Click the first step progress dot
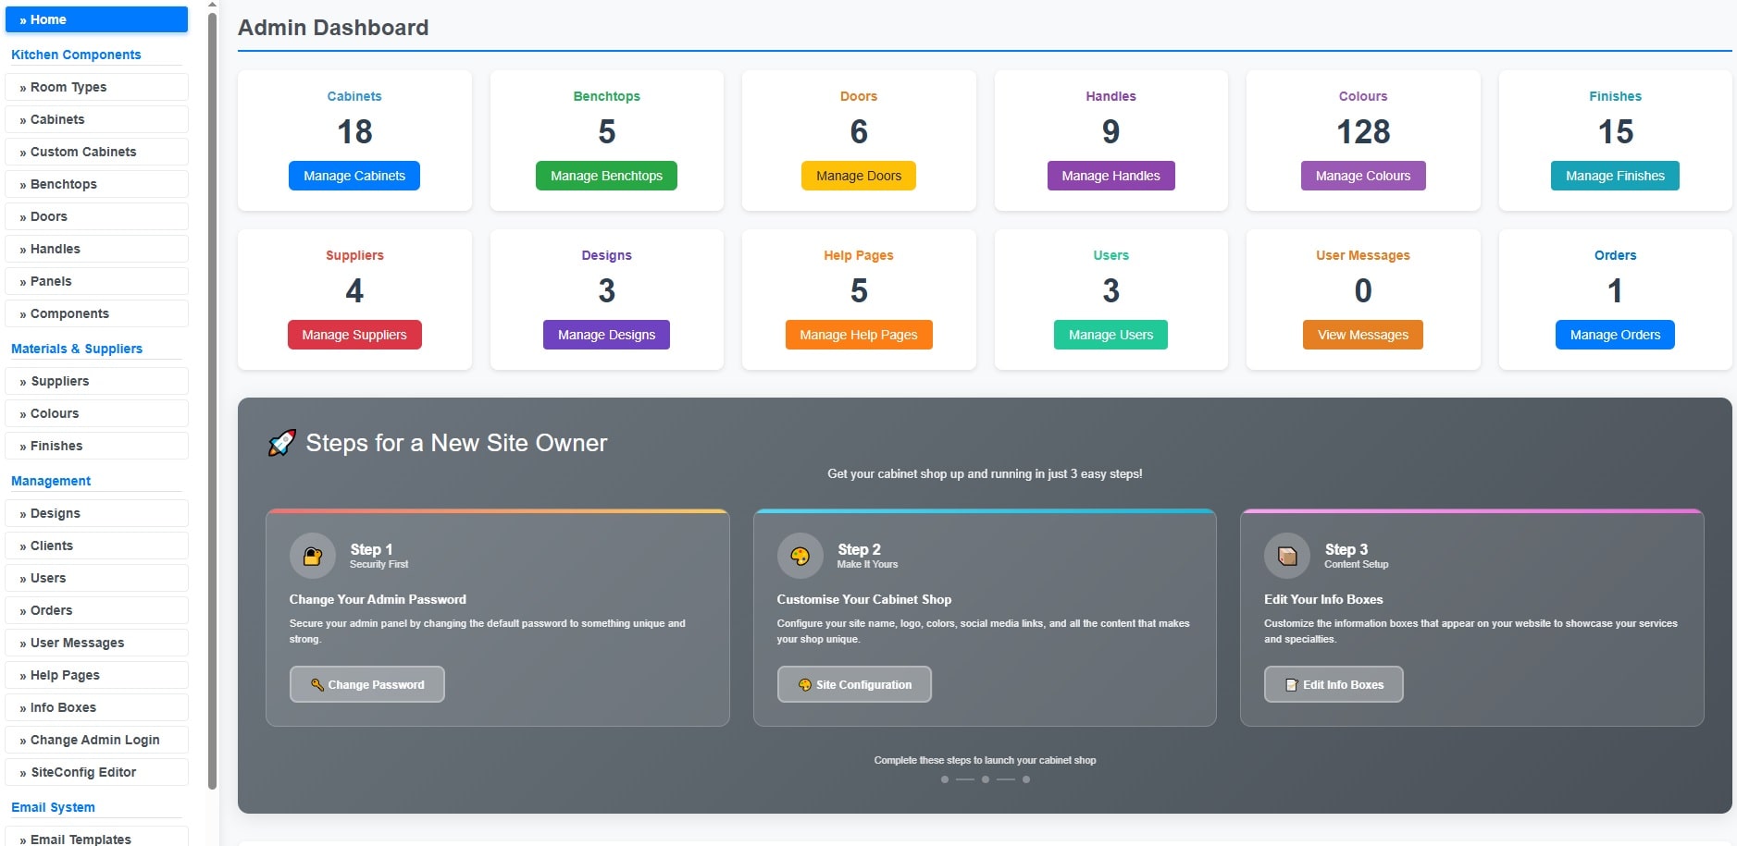Screen dimensions: 1737x846 [x=944, y=779]
